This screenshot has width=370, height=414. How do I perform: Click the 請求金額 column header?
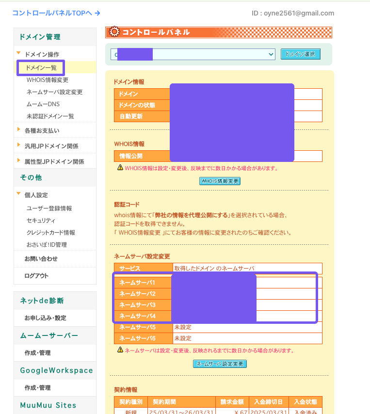(x=232, y=402)
